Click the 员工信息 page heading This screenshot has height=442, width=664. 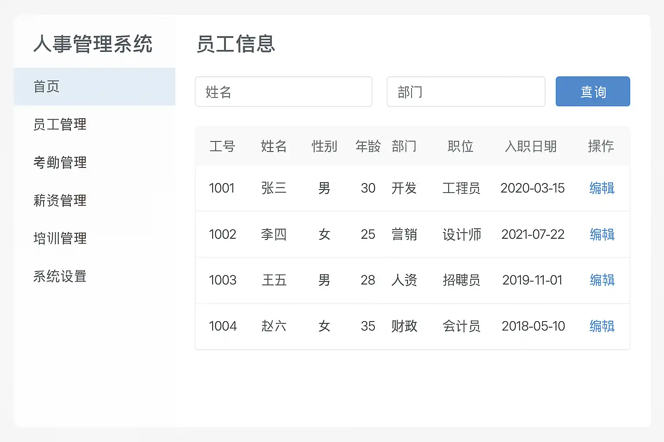236,44
